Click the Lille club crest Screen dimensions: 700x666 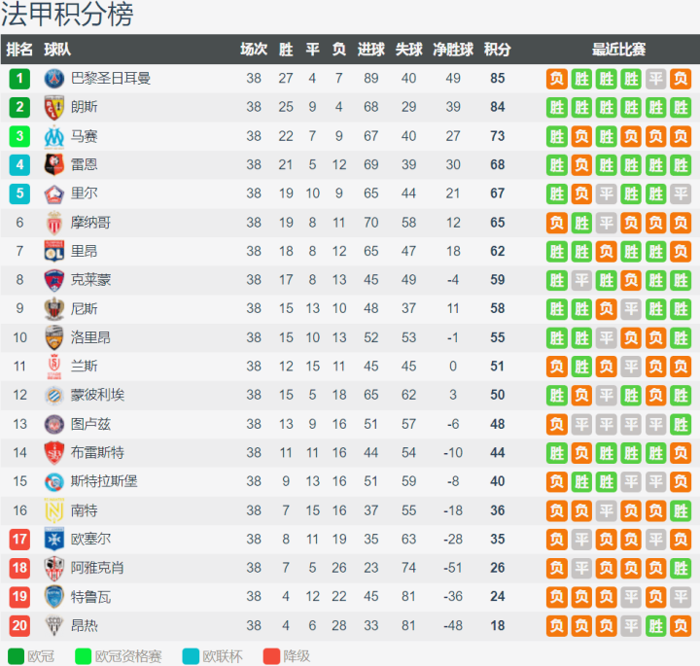pos(53,193)
